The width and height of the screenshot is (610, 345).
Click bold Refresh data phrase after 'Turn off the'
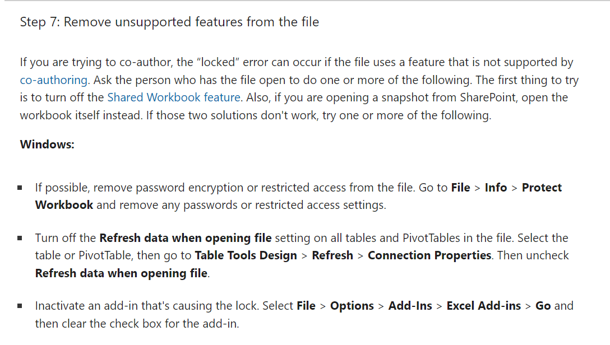[x=186, y=238]
